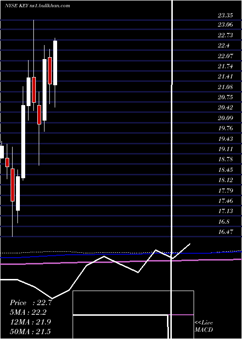Select the candlestick with the highest upper wick
The image size is (242, 339).
[34, 65]
